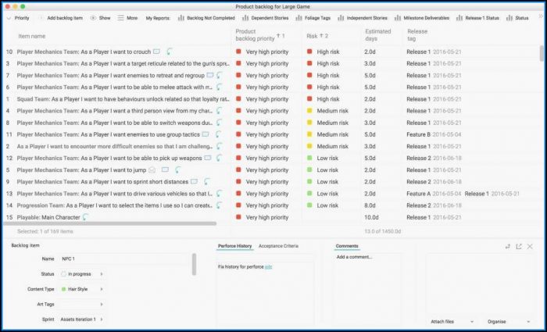
Task: Open the Backlog Not Completed report
Action: pyautogui.click(x=206, y=18)
